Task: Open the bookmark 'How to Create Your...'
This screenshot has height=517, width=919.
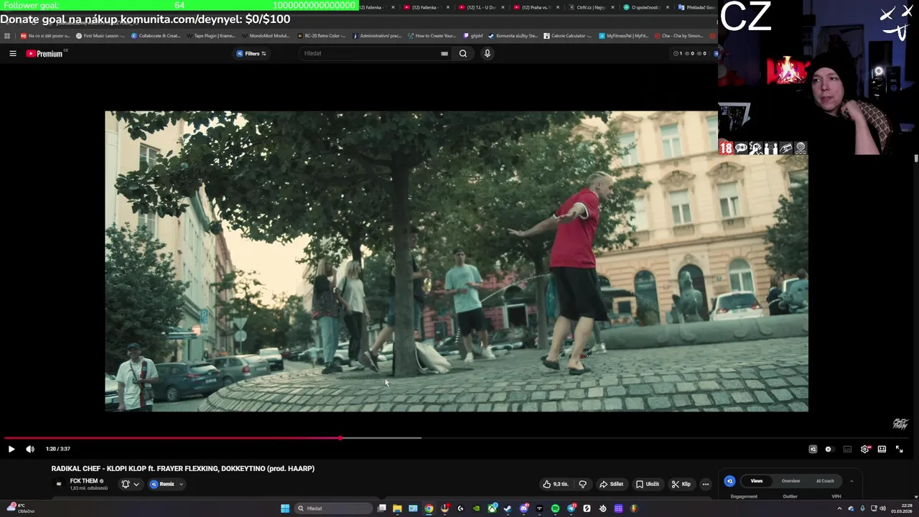Action: tap(431, 35)
